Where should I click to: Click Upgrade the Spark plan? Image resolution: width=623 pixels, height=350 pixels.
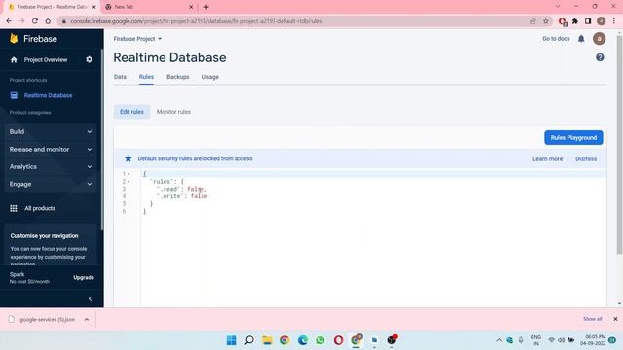(84, 277)
